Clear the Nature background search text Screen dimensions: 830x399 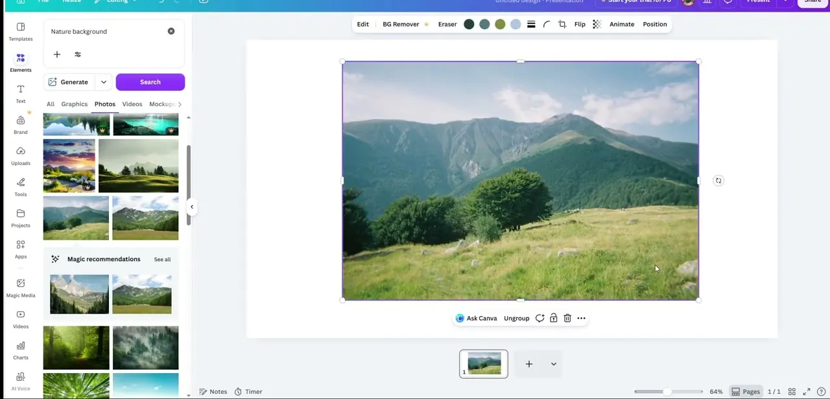click(x=171, y=31)
